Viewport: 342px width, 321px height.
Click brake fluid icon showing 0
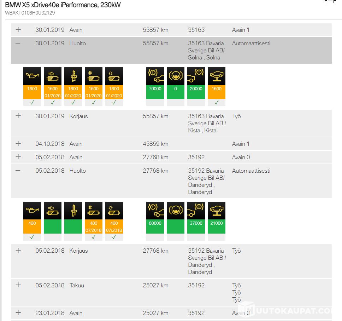pos(176,76)
